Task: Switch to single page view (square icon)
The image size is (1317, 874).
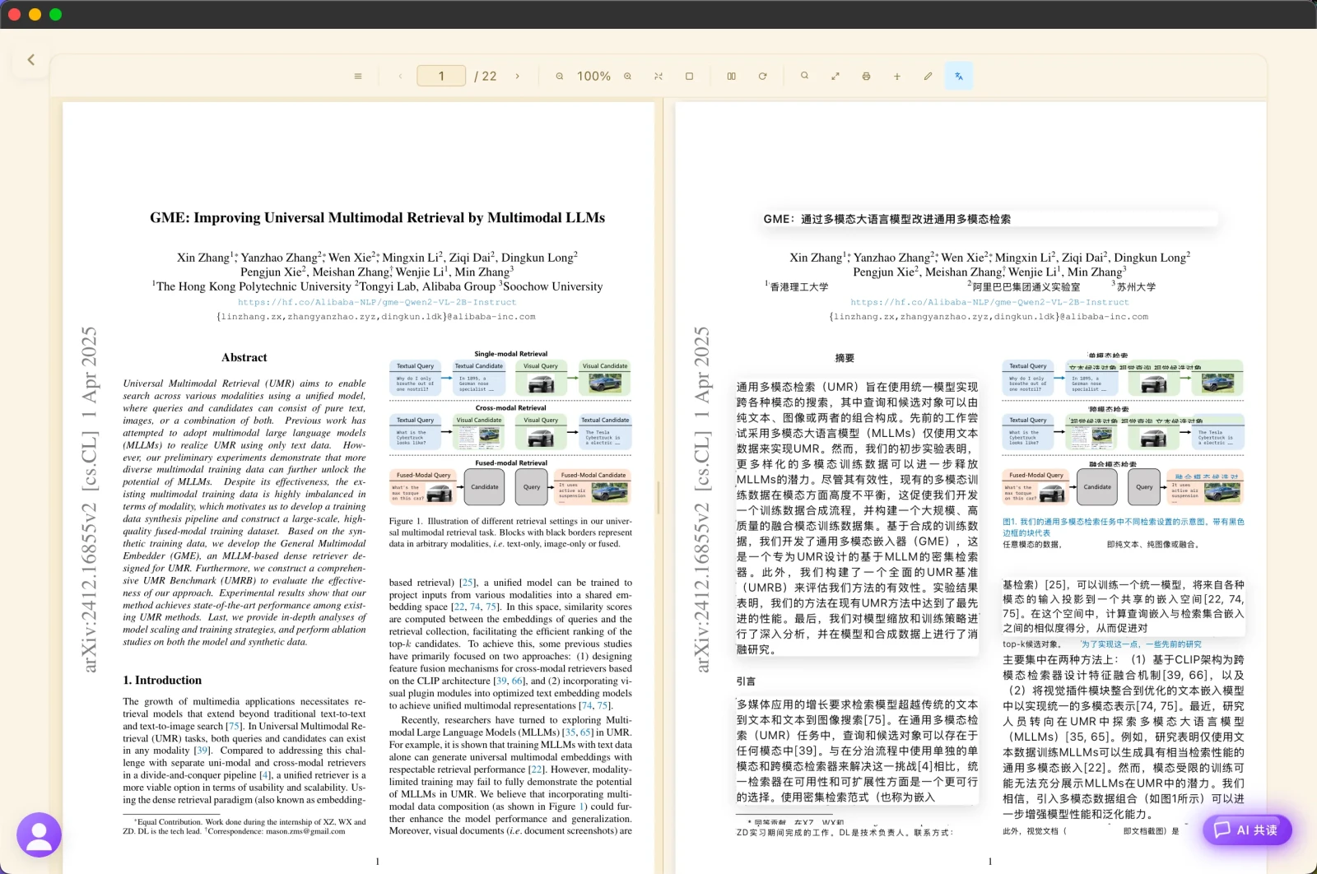Action: pyautogui.click(x=690, y=77)
